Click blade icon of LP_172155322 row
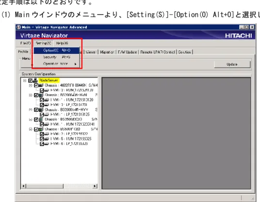260x202 pixels. [x=47, y=134]
